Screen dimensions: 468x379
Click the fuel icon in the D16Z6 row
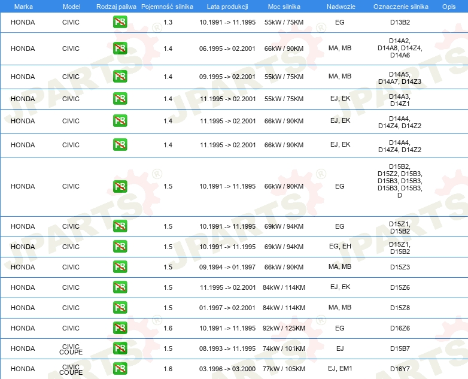pyautogui.click(x=120, y=328)
